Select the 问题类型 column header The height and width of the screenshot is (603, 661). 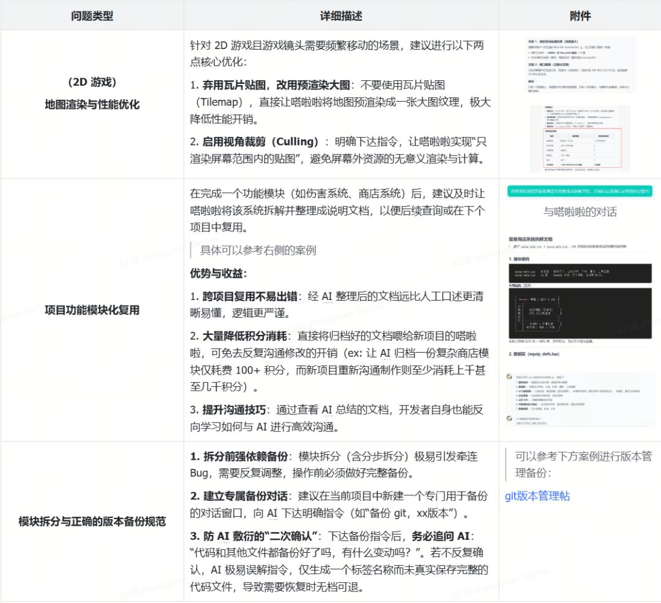[x=92, y=16]
